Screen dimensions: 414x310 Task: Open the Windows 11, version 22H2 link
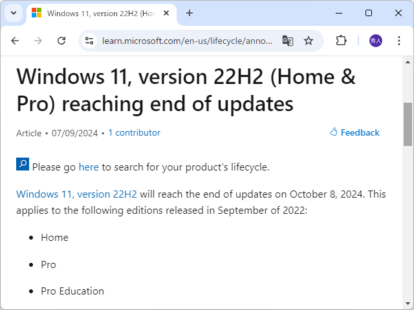tap(76, 194)
